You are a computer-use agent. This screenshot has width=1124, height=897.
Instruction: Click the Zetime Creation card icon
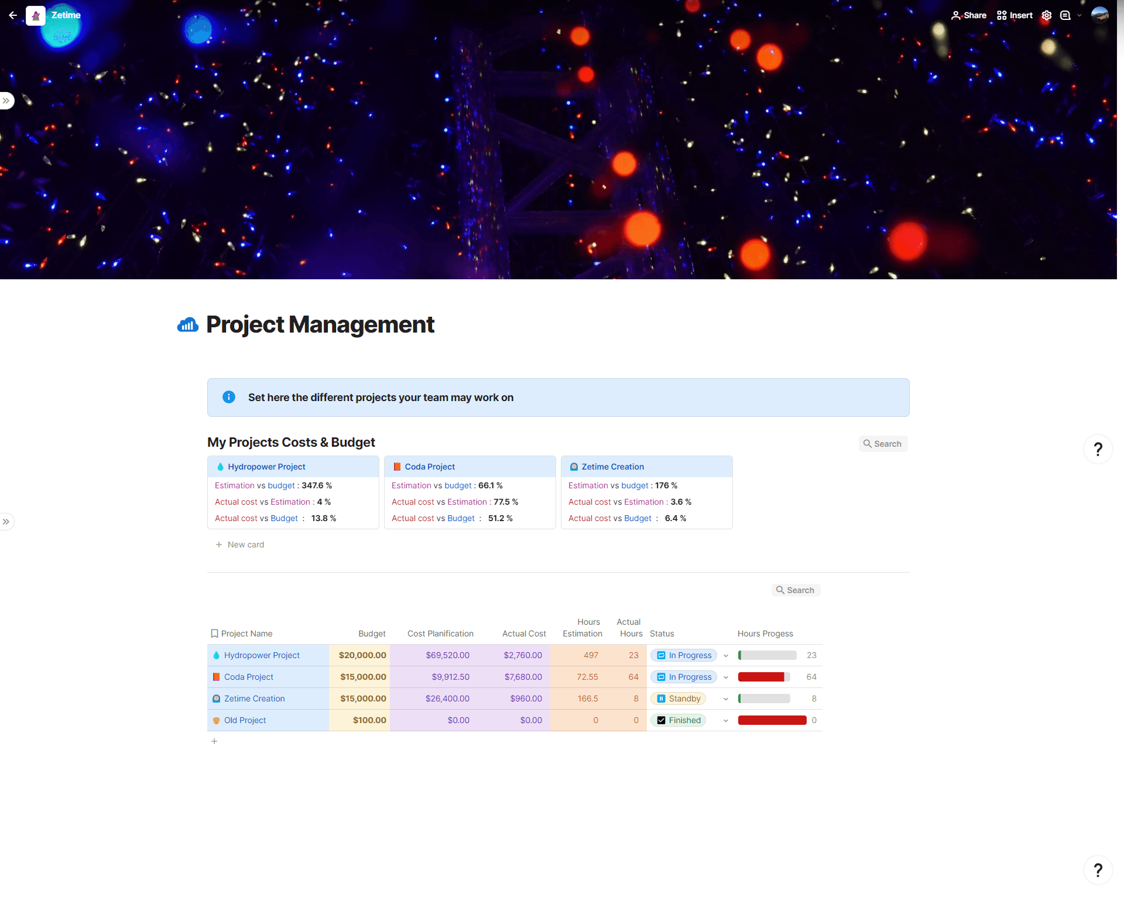574,467
